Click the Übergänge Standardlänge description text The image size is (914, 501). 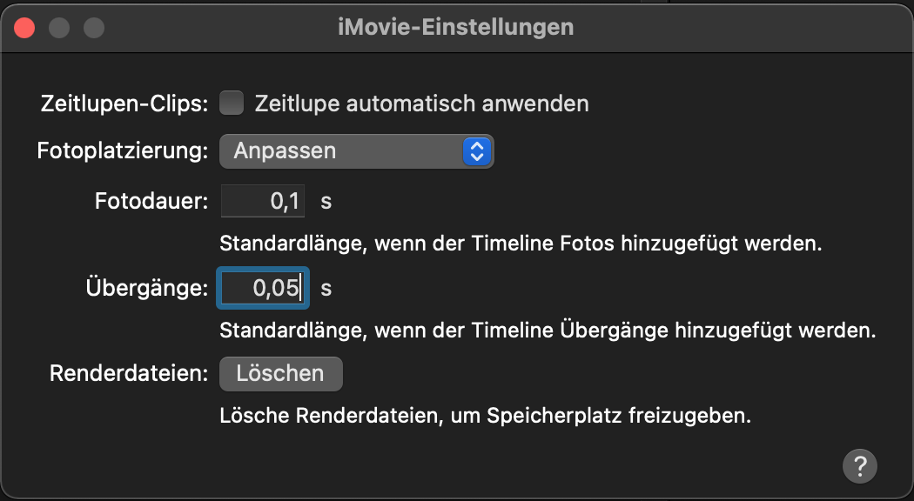(547, 331)
